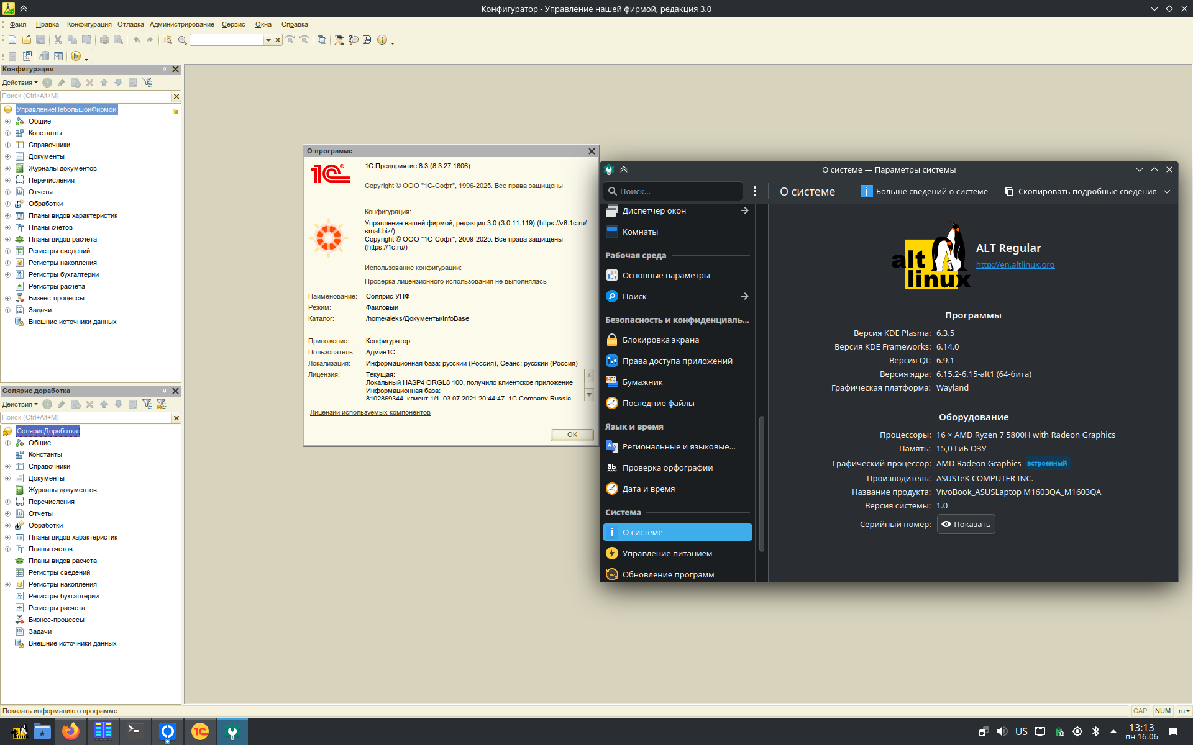Click the edit pencil icon in Солярис доработка panel
The image size is (1193, 745).
click(x=61, y=404)
